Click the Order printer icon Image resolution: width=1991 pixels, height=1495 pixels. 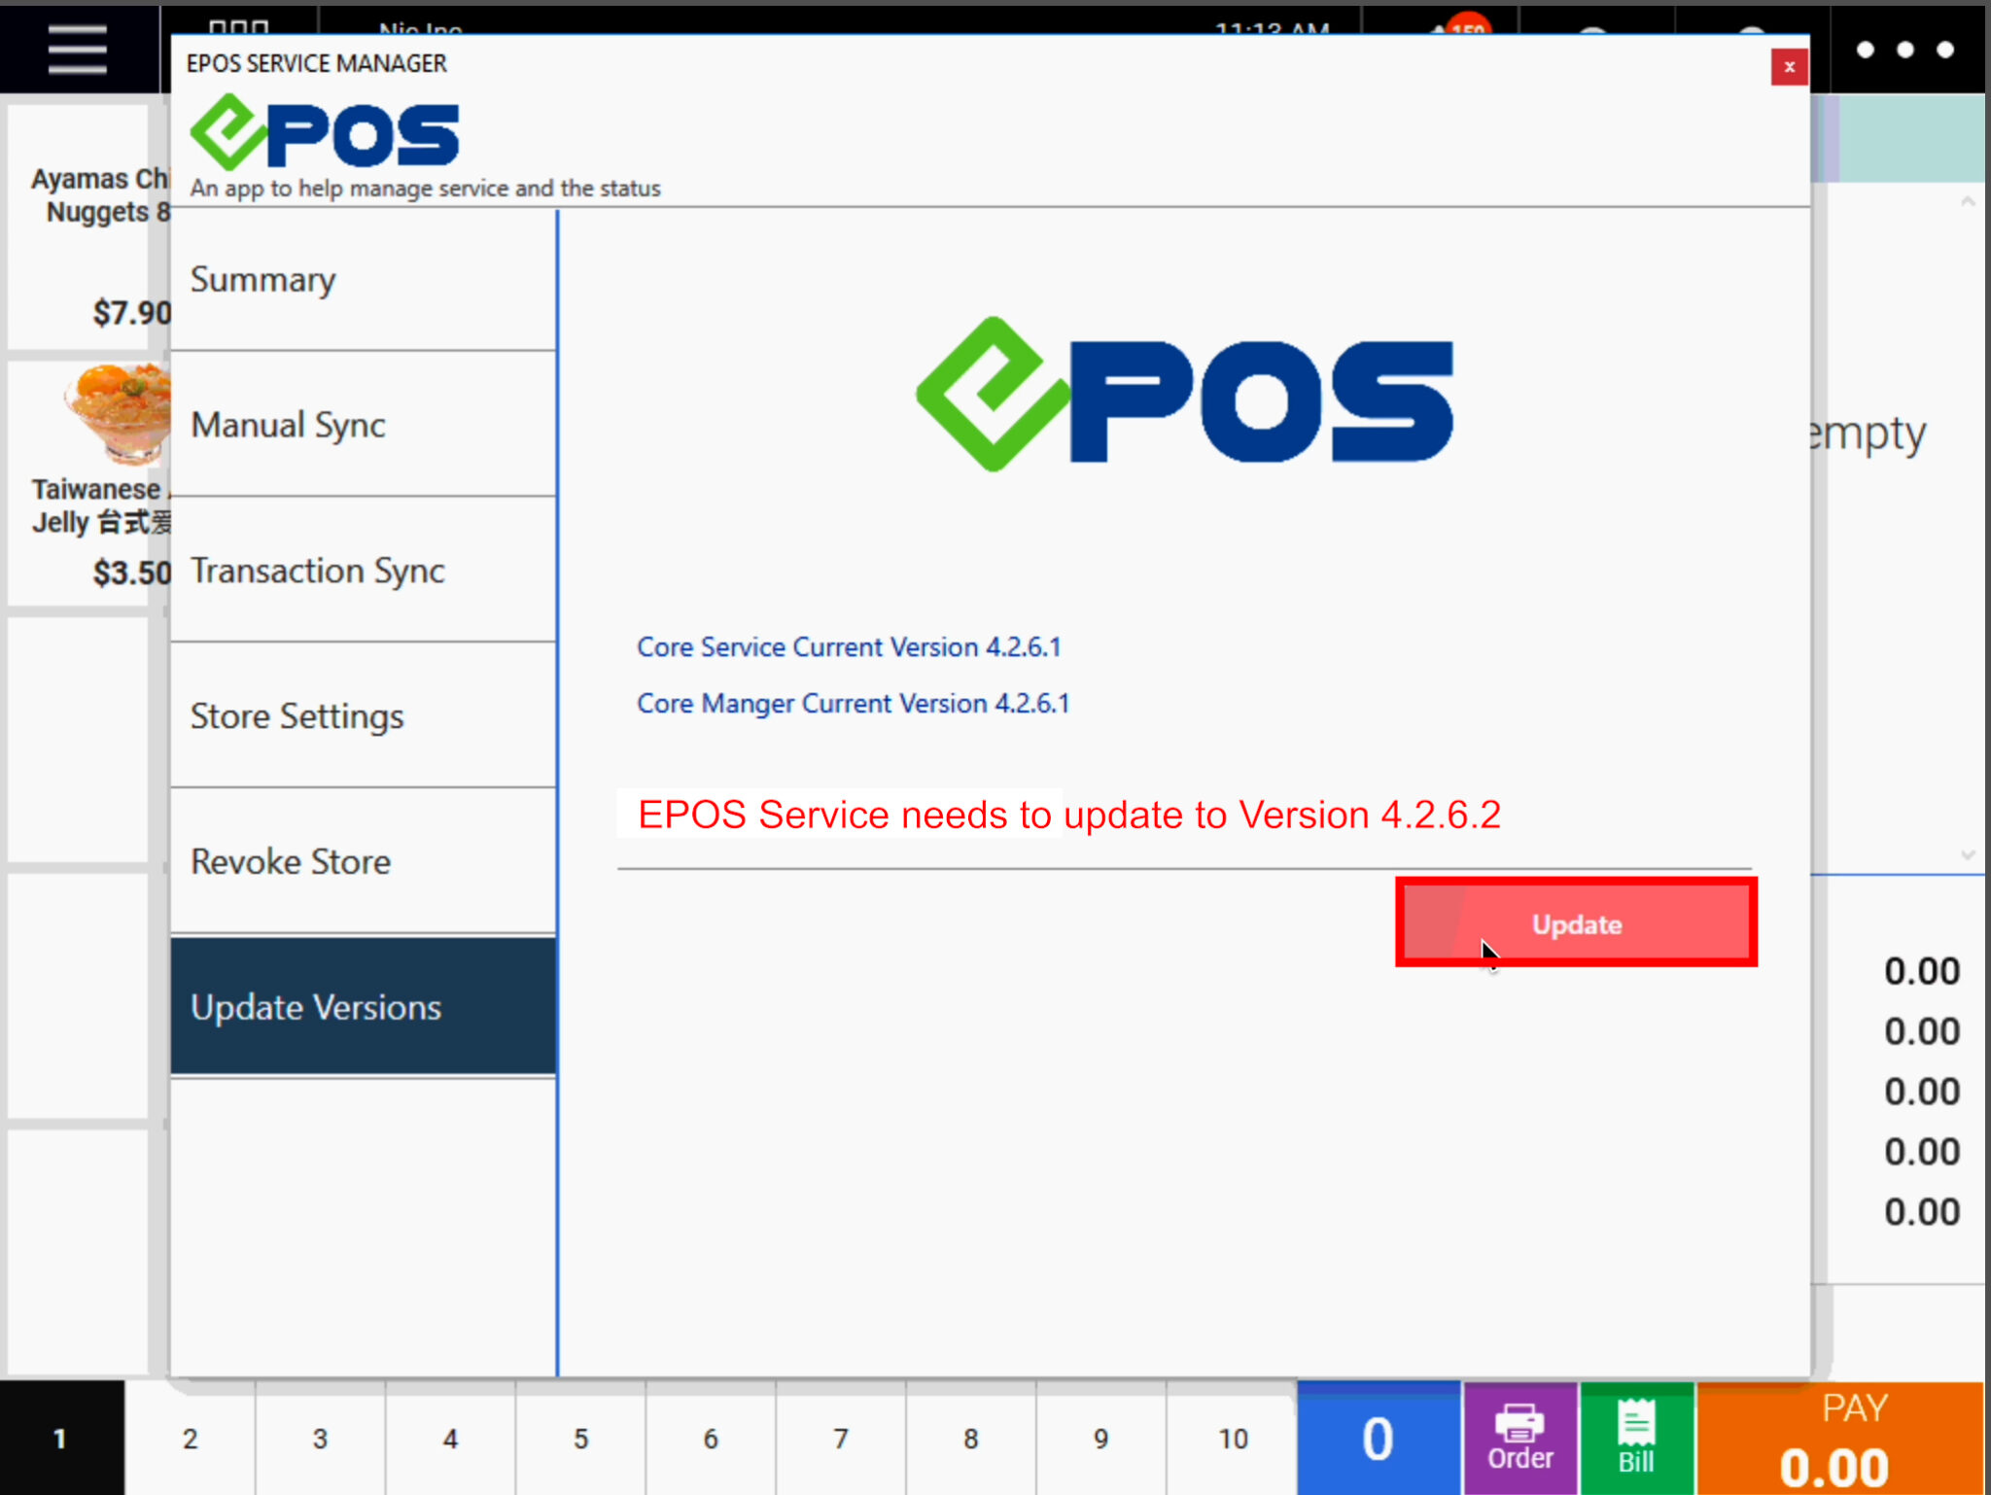coord(1519,1429)
